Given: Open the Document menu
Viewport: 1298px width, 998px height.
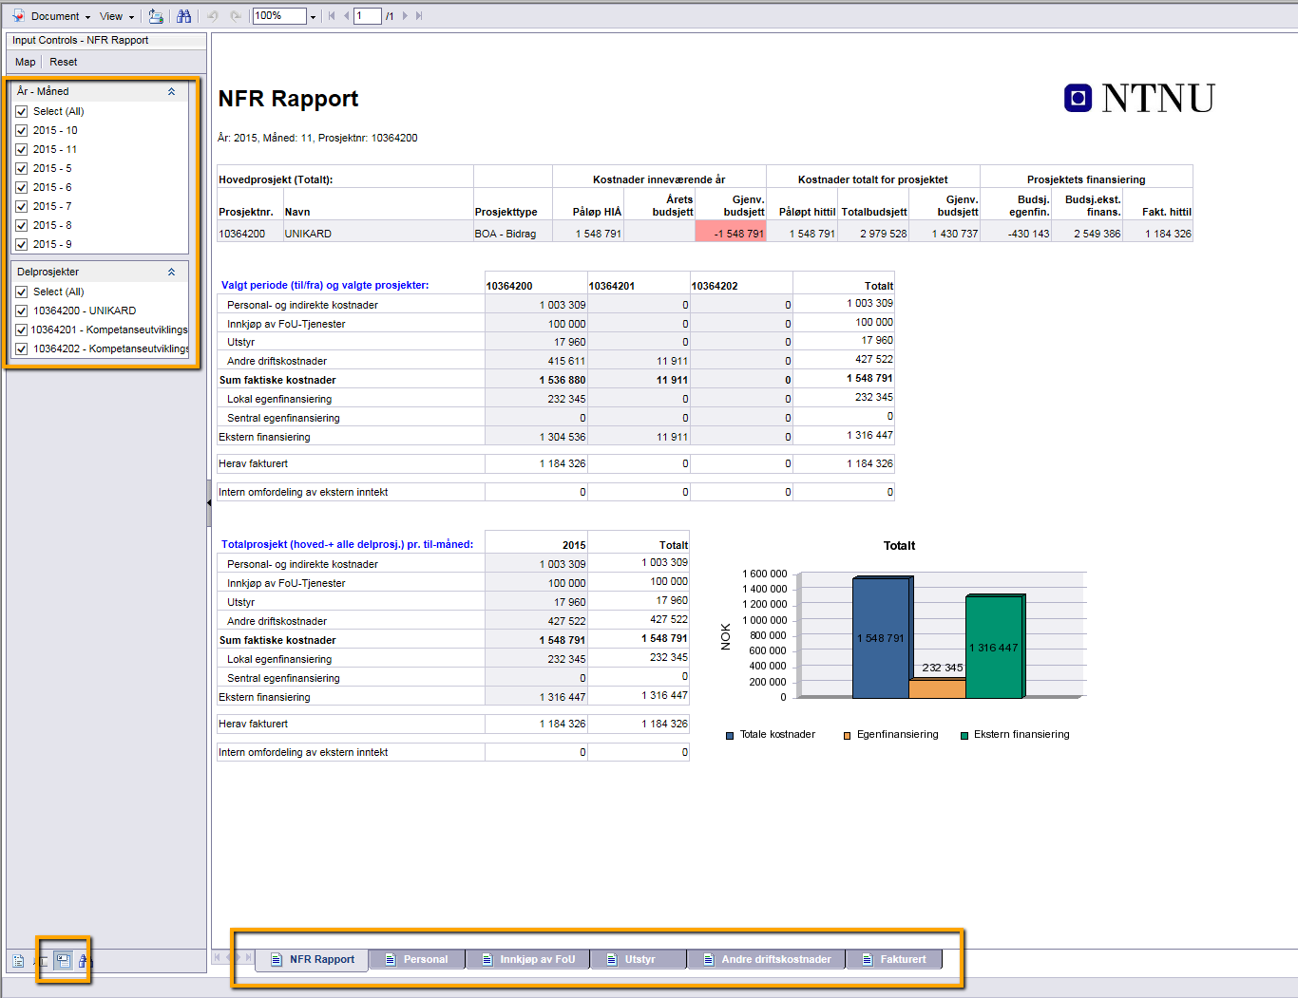Looking at the screenshot, I should 54,16.
